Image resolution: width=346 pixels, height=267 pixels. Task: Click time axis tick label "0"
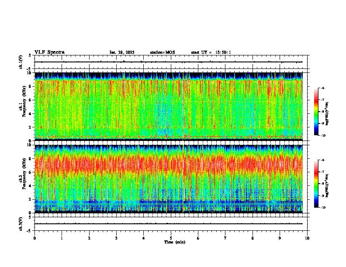click(x=35, y=238)
